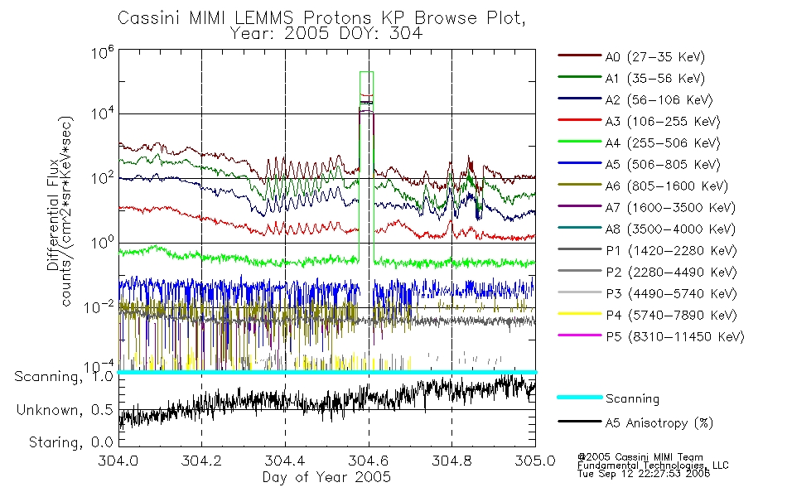Screen dimensions: 787x497
Task: Click the 305.0 x-axis tick label
Action: pos(535,461)
